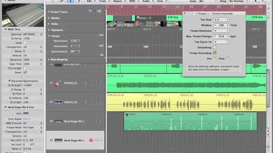Solo track 13 Hard Stage
Screen dimensions: 273x153
101,121
